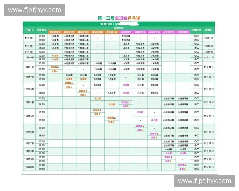Click 11月7日 in the left date column
This screenshot has height=191, width=239.
tap(29, 38)
